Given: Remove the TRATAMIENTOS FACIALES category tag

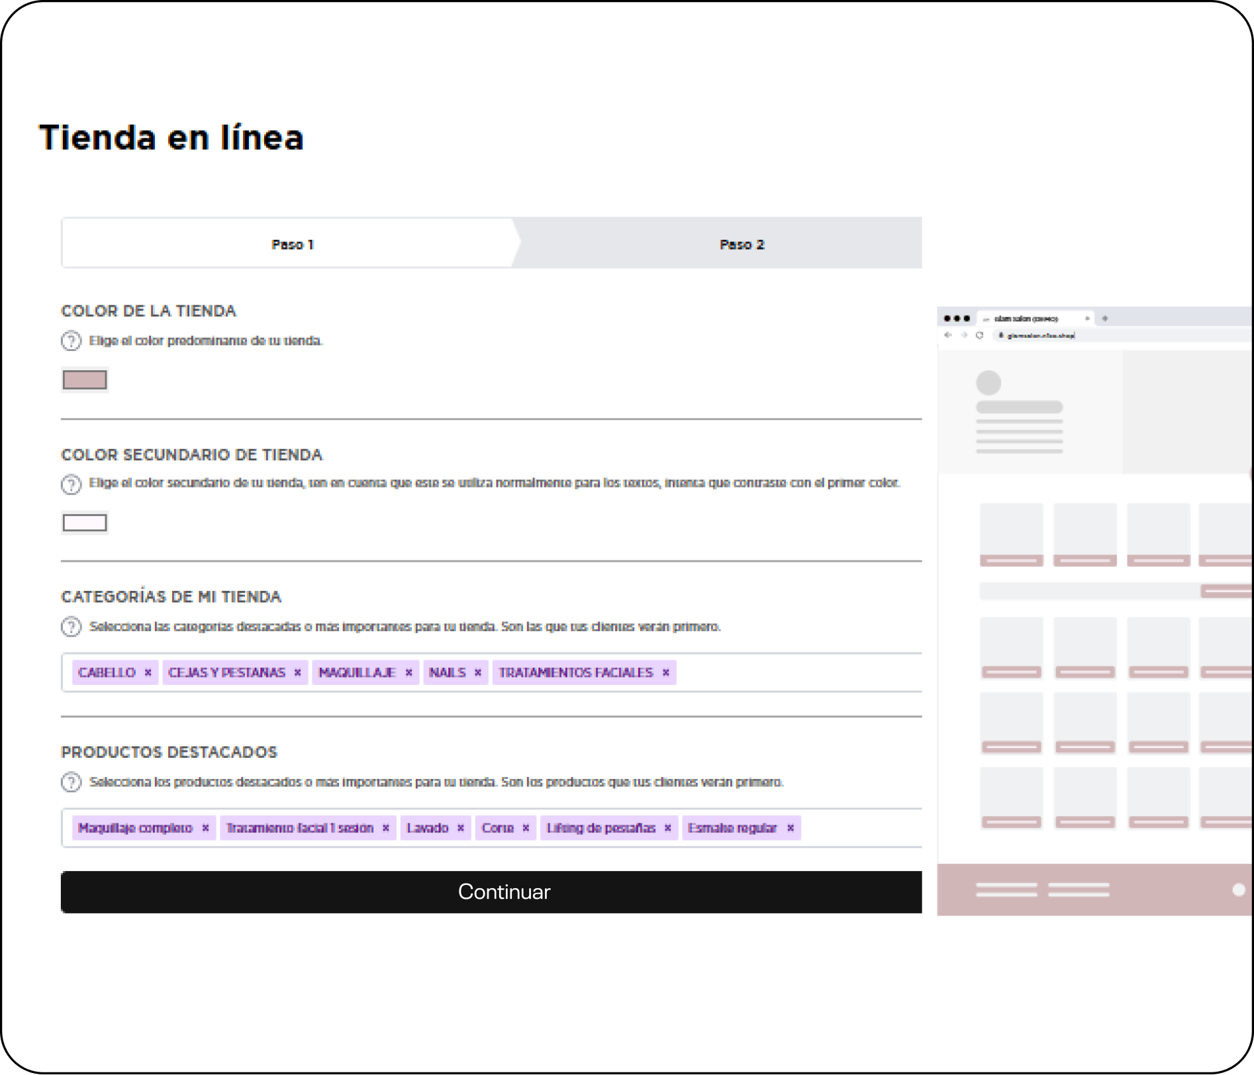Looking at the screenshot, I should 666,672.
